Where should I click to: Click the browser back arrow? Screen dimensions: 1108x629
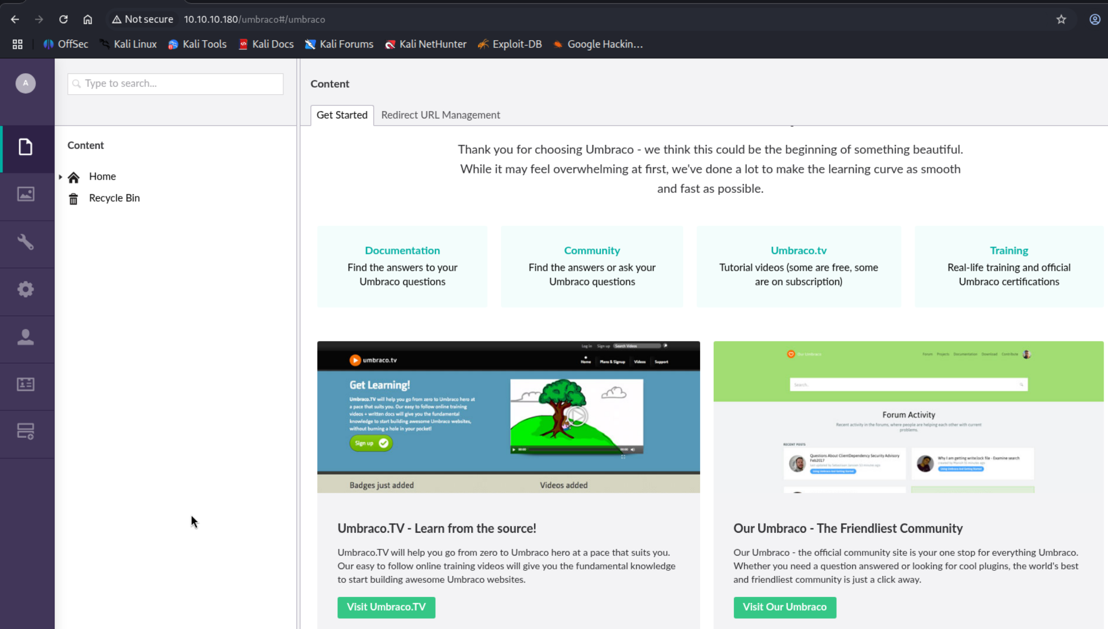15,19
